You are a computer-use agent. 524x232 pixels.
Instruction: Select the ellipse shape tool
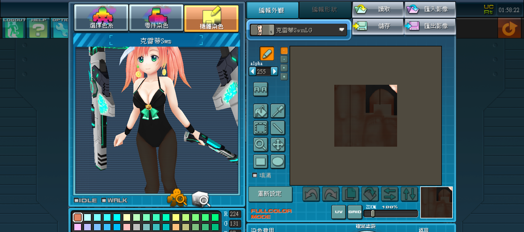point(278,162)
